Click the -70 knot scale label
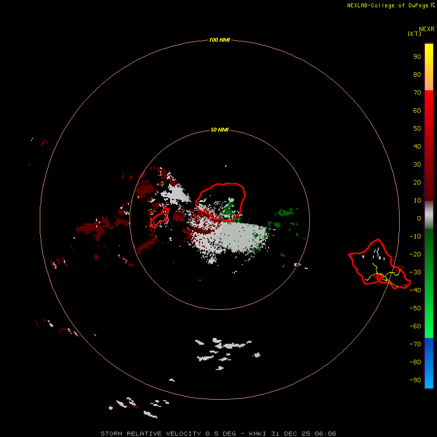 click(x=415, y=344)
